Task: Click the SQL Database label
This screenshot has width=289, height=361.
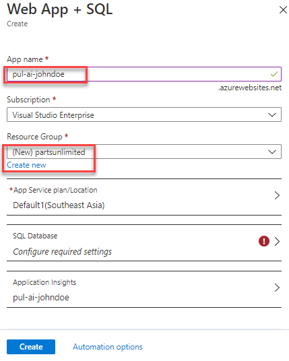Action: pyautogui.click(x=35, y=236)
